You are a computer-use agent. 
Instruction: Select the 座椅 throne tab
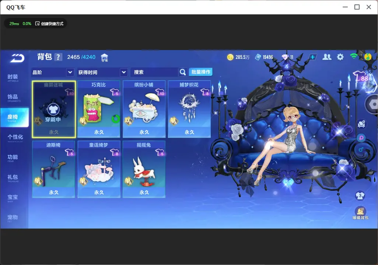14,117
